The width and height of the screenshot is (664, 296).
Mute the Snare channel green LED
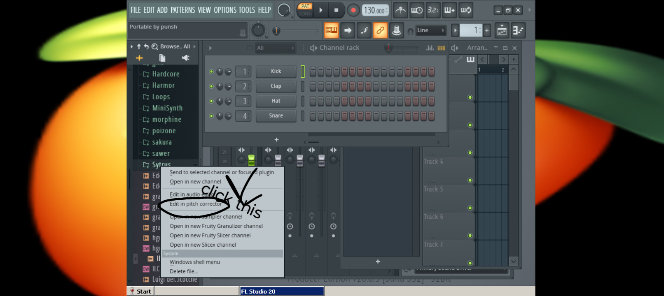pyautogui.click(x=211, y=116)
